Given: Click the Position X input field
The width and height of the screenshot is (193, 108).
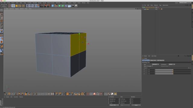Looking at the screenshot, I should [114, 99].
